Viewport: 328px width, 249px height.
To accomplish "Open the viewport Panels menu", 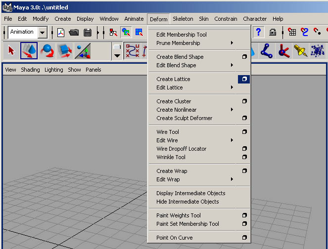I will (94, 70).
